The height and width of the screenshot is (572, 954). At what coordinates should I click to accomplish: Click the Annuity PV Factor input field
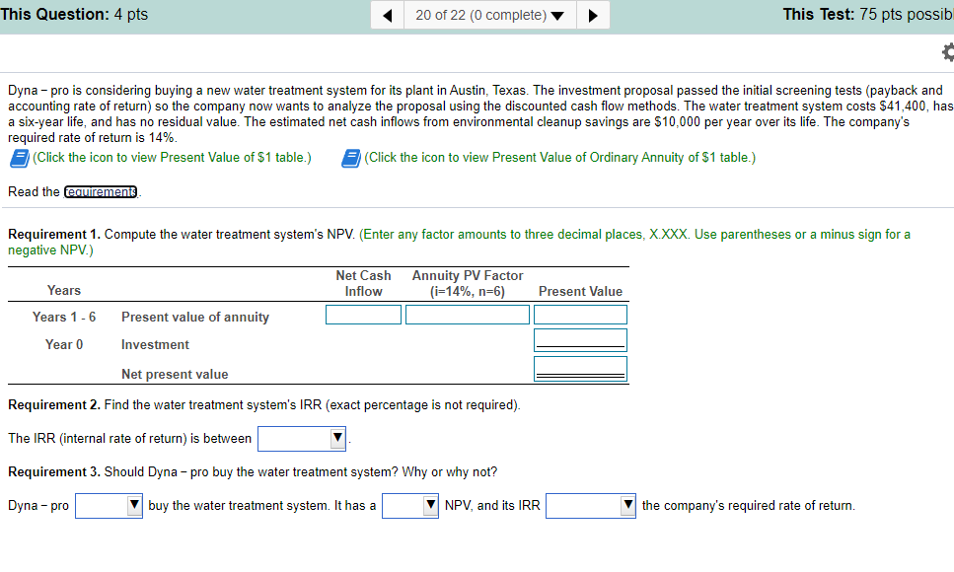coord(468,315)
